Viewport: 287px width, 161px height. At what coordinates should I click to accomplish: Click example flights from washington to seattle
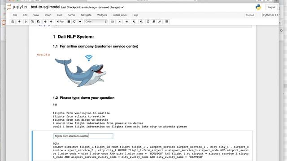[x=81, y=113]
